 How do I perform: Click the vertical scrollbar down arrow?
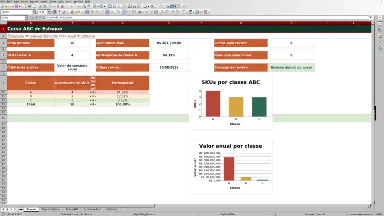coord(373,203)
